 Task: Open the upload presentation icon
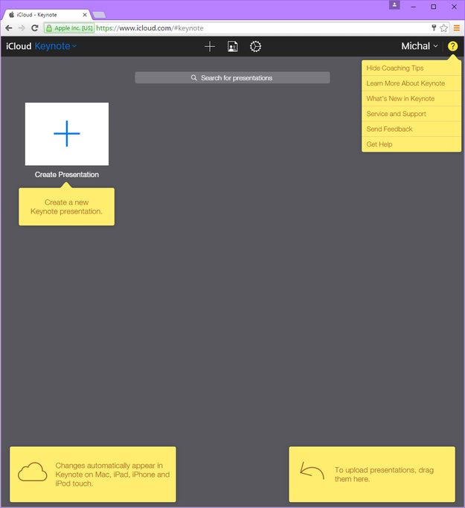(x=232, y=46)
